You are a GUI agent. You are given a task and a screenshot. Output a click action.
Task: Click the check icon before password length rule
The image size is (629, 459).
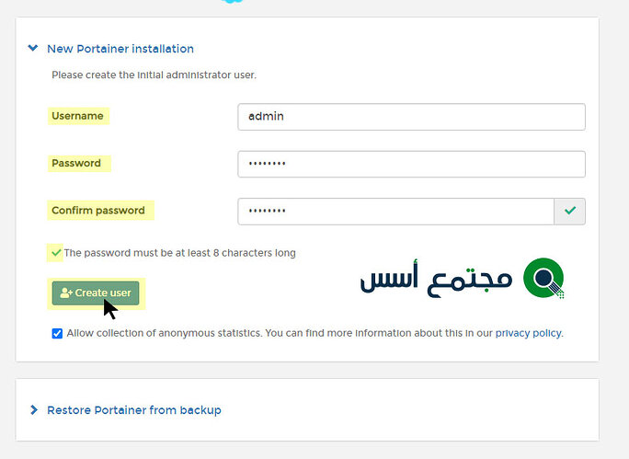tap(56, 252)
